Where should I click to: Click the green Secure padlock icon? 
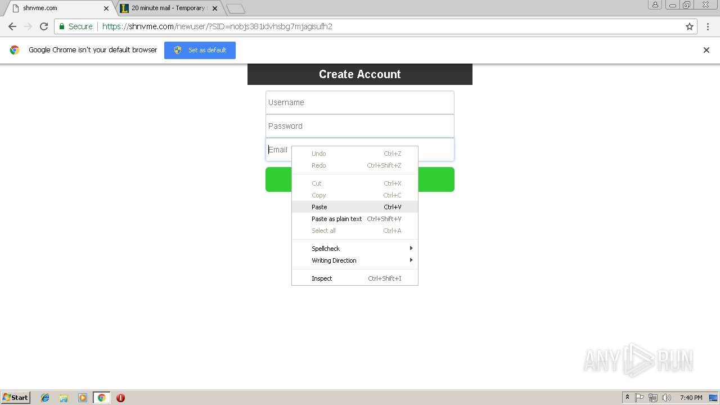[61, 26]
